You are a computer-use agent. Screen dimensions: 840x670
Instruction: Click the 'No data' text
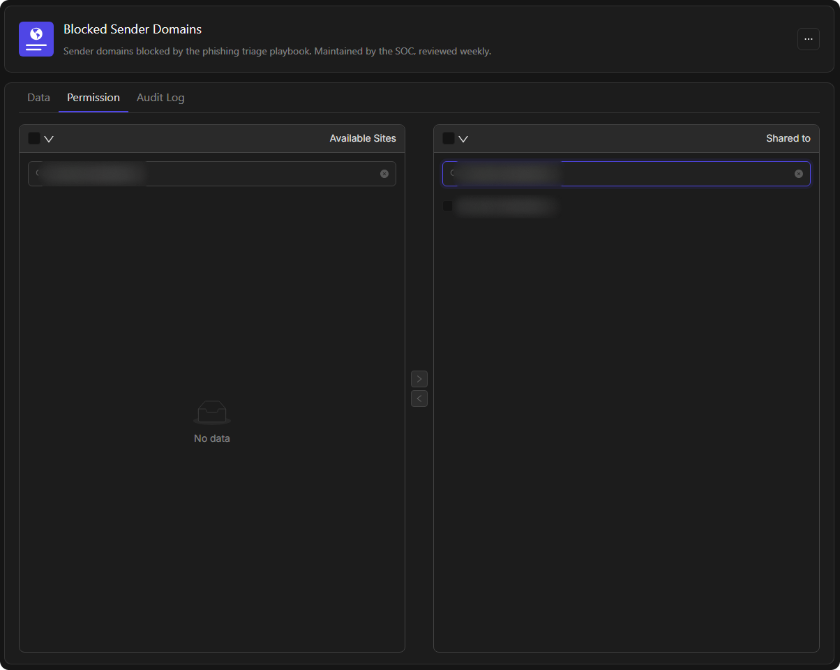pos(212,438)
